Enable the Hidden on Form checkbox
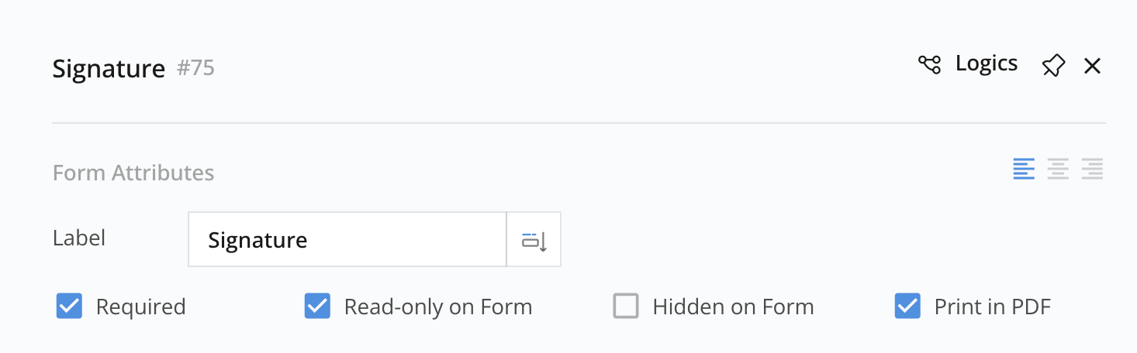1137x353 pixels. coord(626,307)
